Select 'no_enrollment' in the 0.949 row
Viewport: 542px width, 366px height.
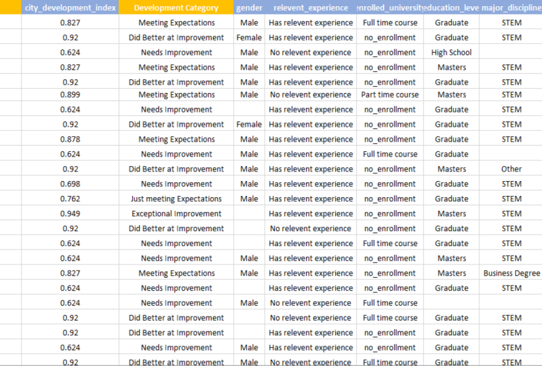click(390, 213)
